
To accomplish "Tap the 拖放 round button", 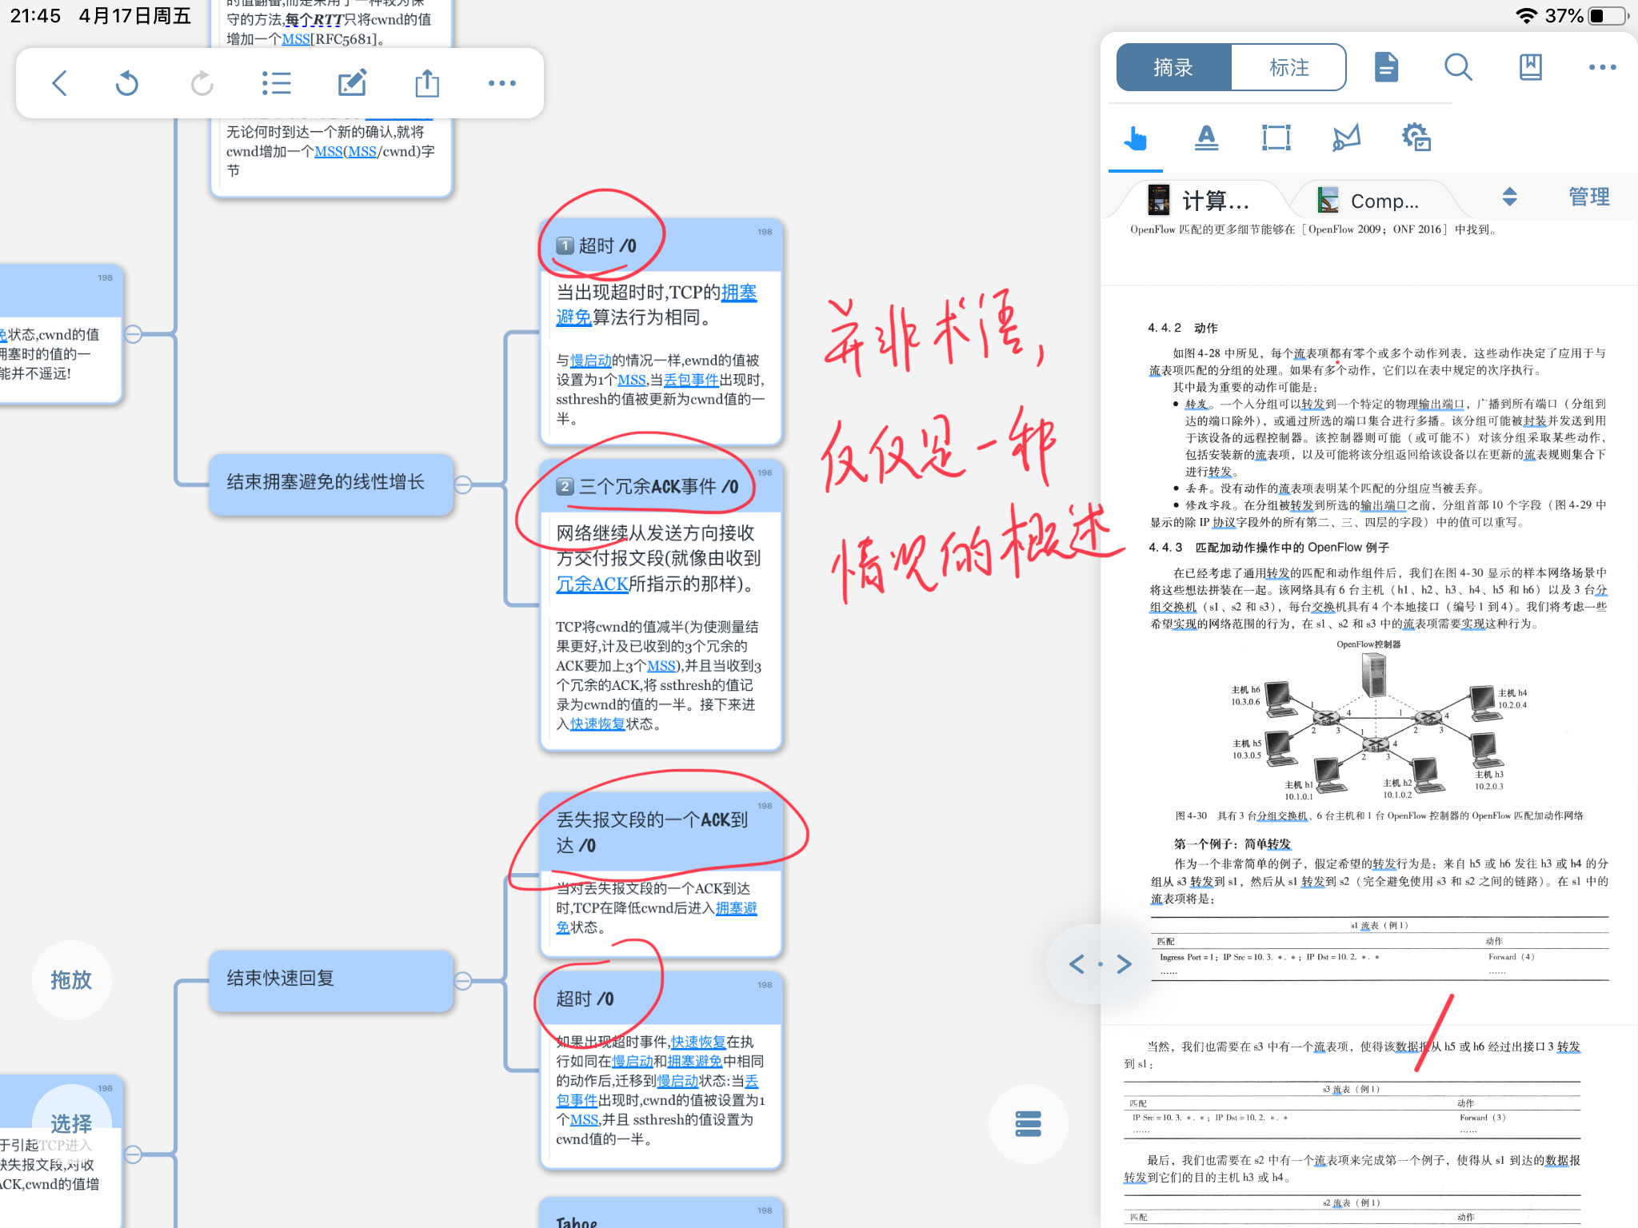I will (71, 980).
